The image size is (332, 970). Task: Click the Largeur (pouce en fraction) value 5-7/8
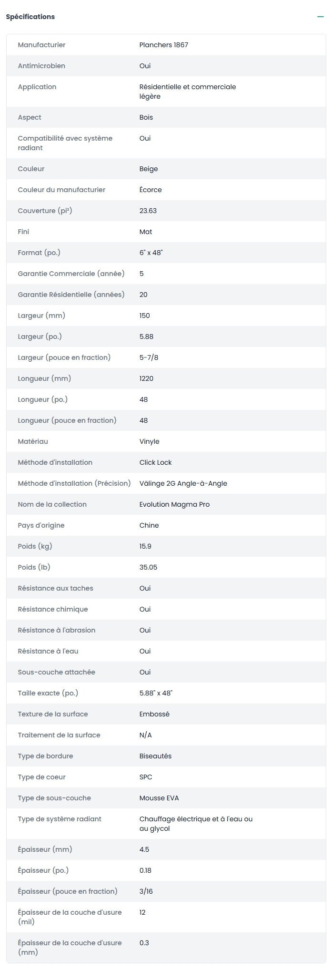pyautogui.click(x=149, y=357)
